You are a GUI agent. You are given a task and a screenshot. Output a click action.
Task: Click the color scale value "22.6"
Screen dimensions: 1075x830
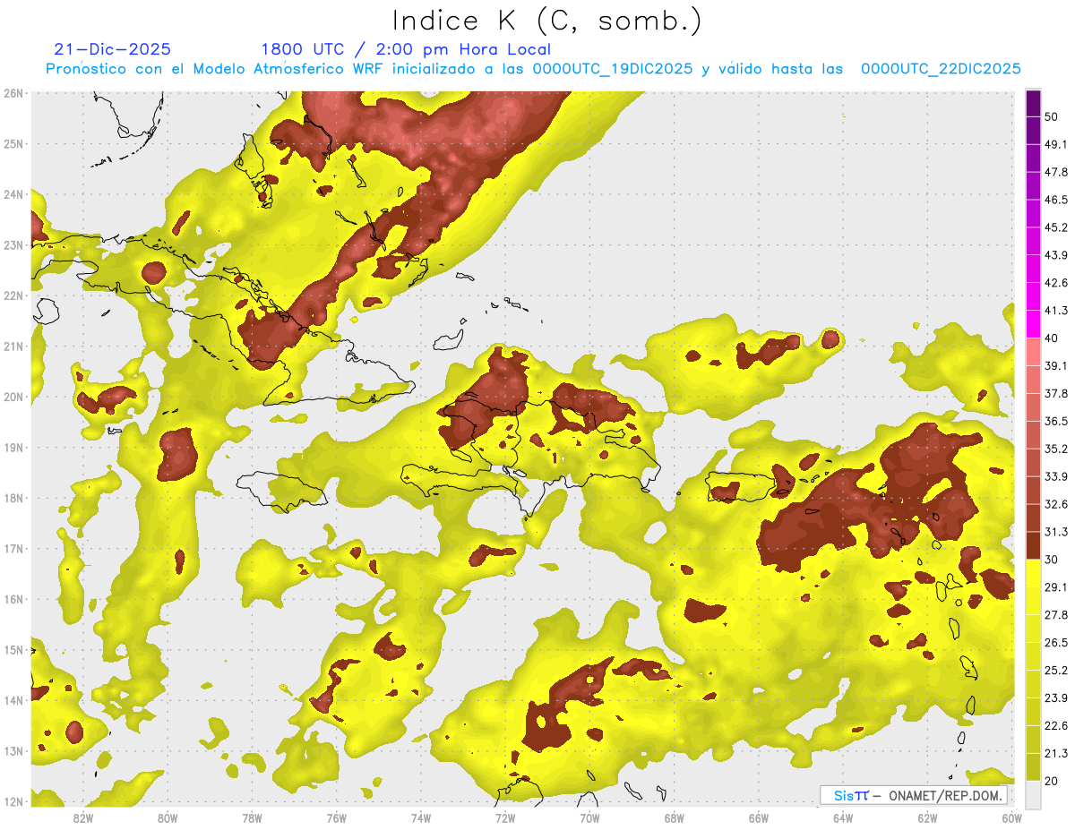(1055, 725)
